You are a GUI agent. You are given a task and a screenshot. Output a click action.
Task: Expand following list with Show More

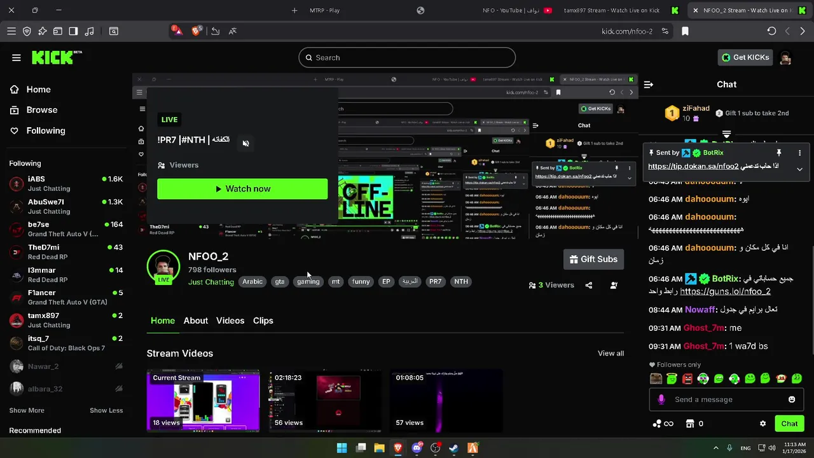[x=27, y=410]
